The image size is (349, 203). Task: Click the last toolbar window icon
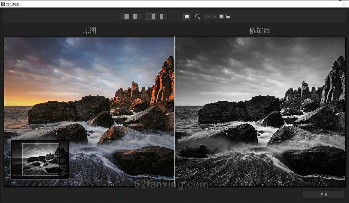[x=228, y=17]
